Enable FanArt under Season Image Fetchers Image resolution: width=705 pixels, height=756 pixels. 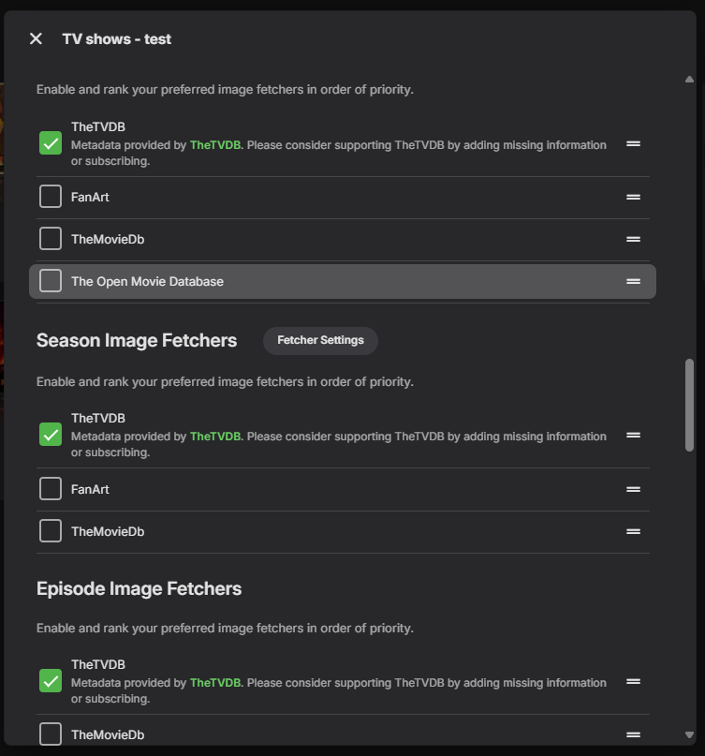(51, 489)
